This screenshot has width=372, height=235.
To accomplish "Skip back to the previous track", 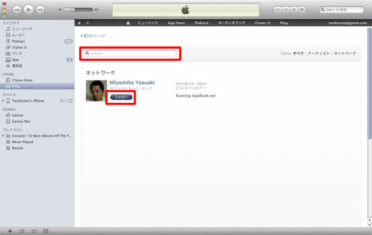I will (17, 10).
